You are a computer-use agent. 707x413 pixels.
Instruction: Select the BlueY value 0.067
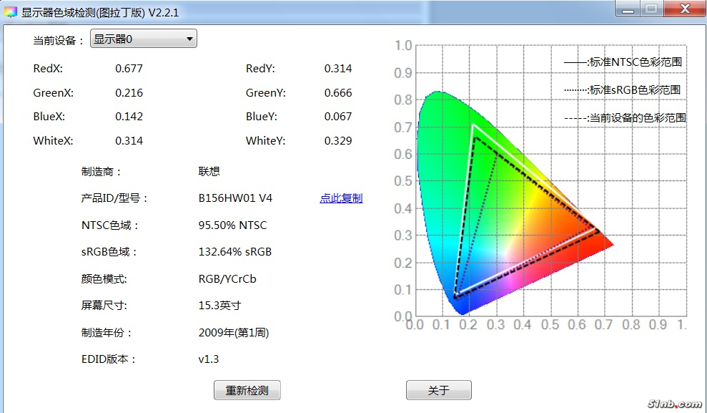click(338, 117)
